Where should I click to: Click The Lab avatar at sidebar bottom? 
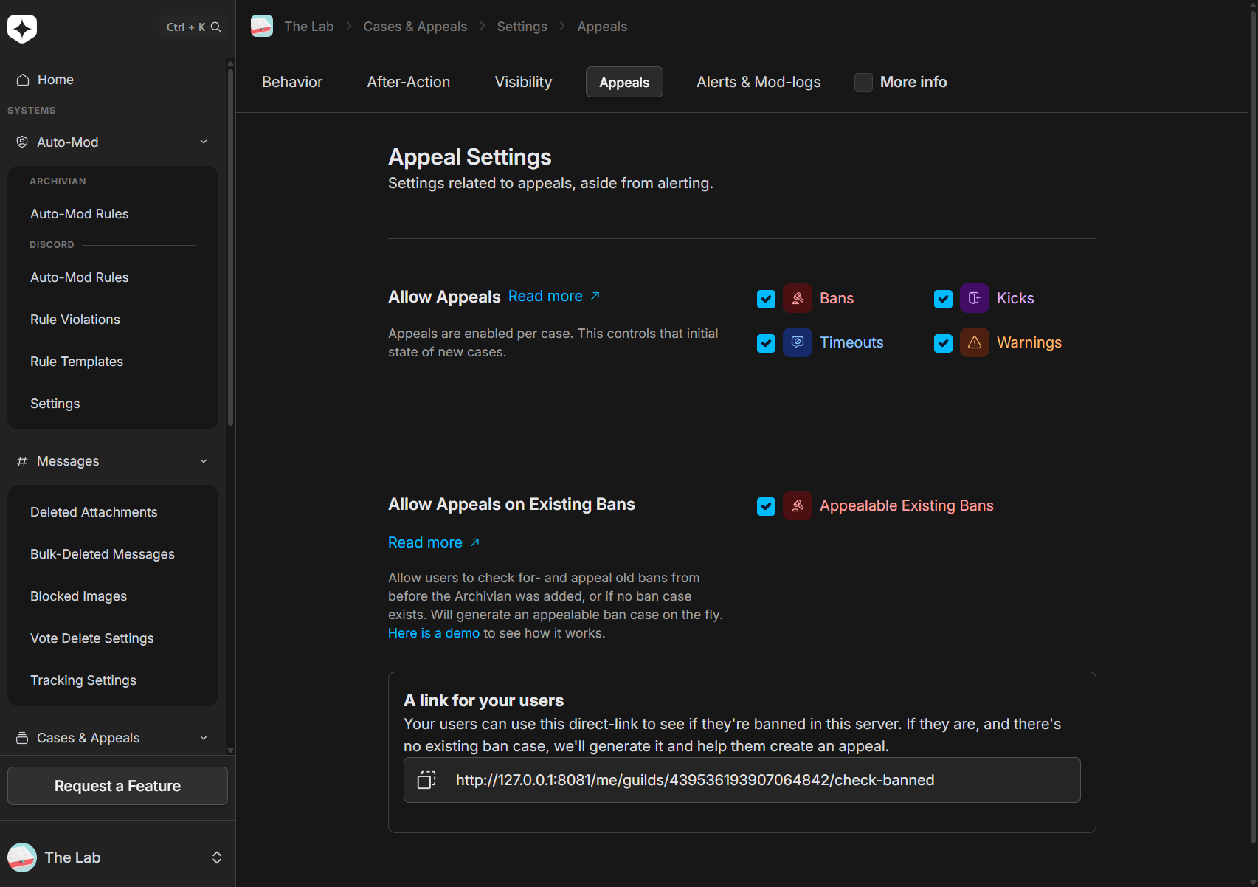click(22, 857)
